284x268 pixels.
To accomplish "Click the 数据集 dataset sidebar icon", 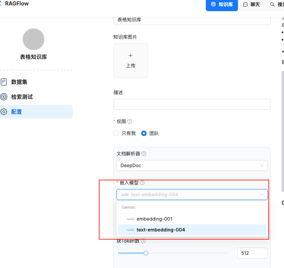I will coord(4,82).
